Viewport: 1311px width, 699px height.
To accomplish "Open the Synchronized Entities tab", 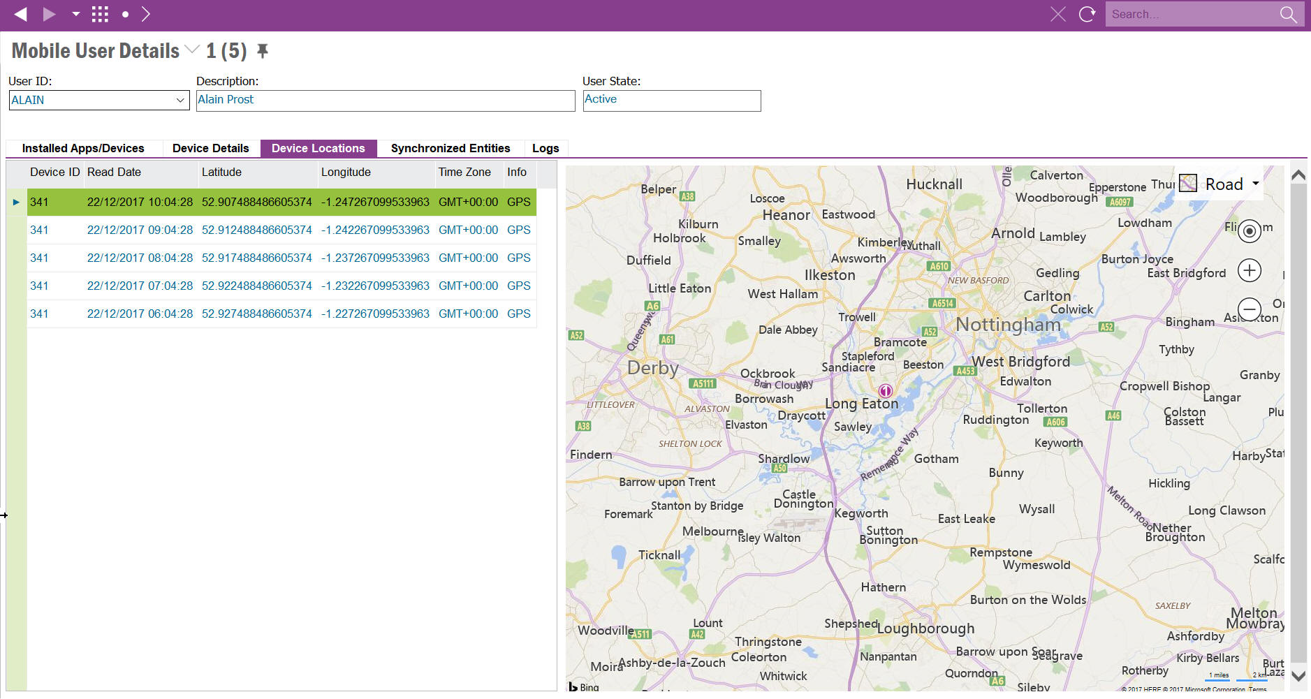I will tap(450, 148).
